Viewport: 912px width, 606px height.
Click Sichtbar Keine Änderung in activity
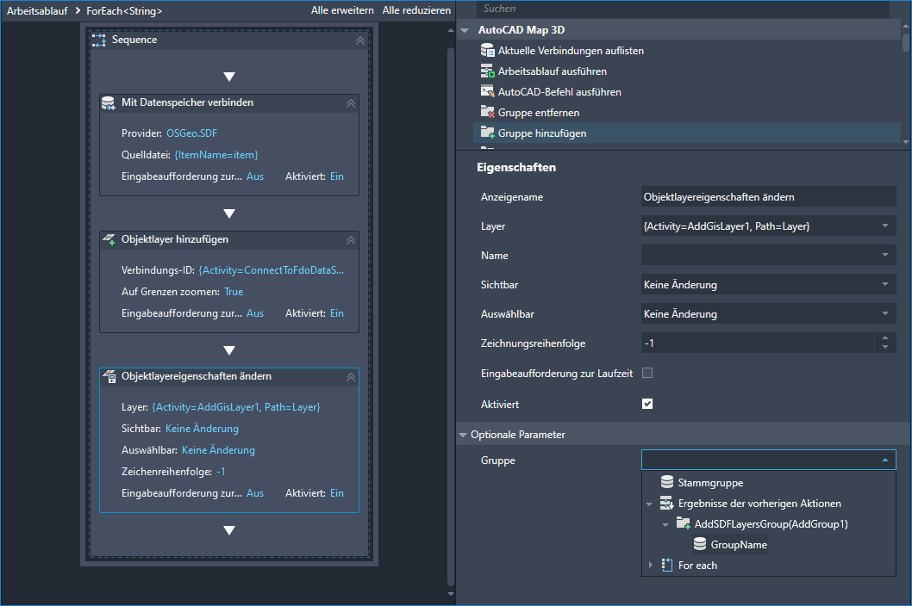202,429
